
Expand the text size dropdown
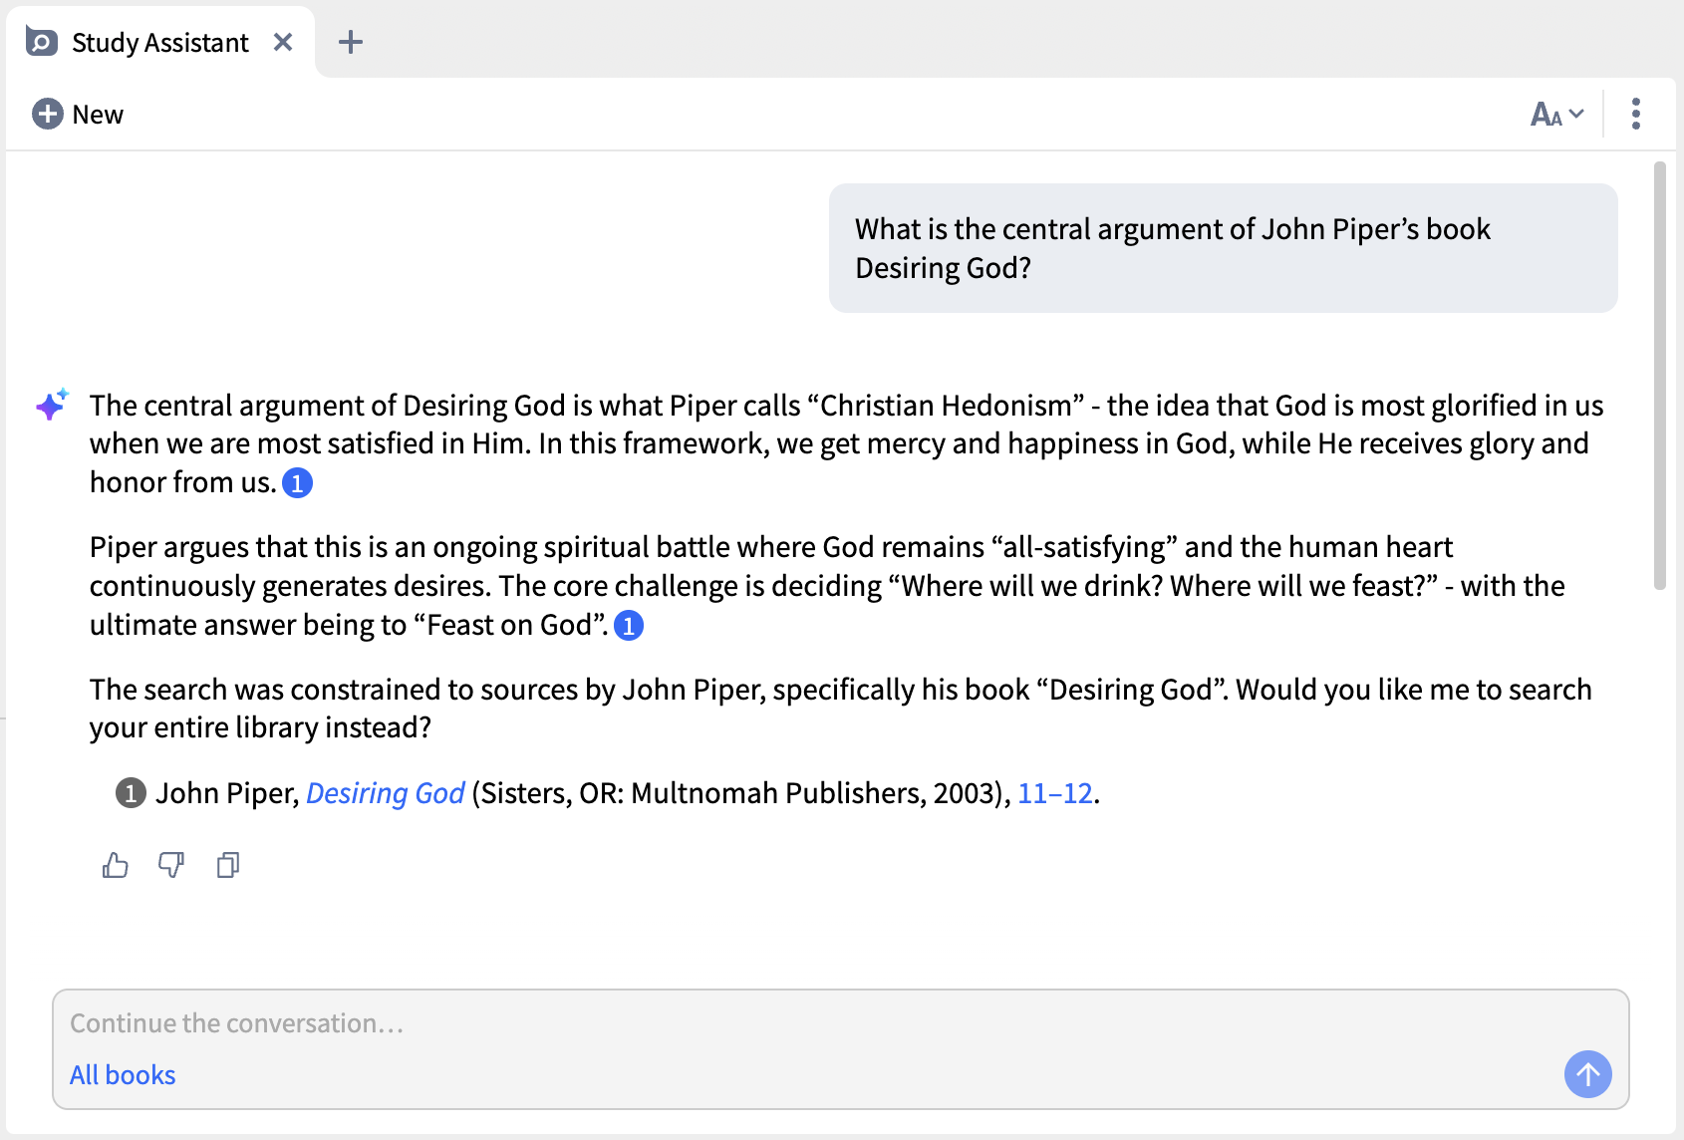coord(1556,115)
